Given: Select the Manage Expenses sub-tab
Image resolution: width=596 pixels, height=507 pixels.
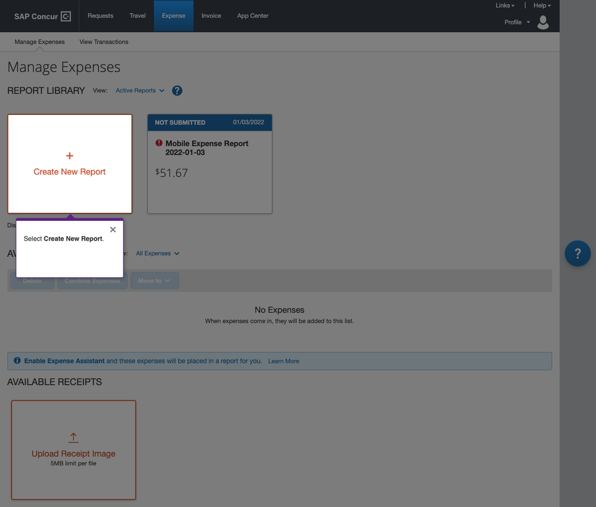Looking at the screenshot, I should point(39,42).
